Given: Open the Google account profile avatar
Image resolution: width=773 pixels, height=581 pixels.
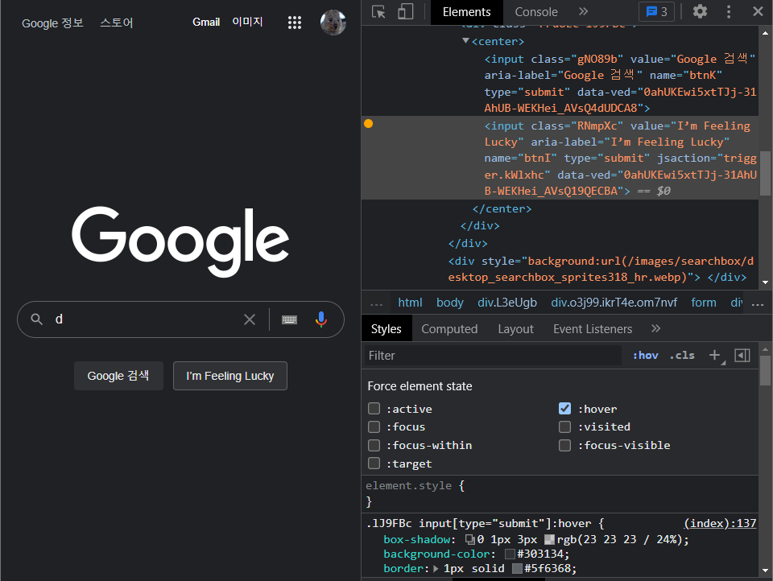Looking at the screenshot, I should point(333,23).
